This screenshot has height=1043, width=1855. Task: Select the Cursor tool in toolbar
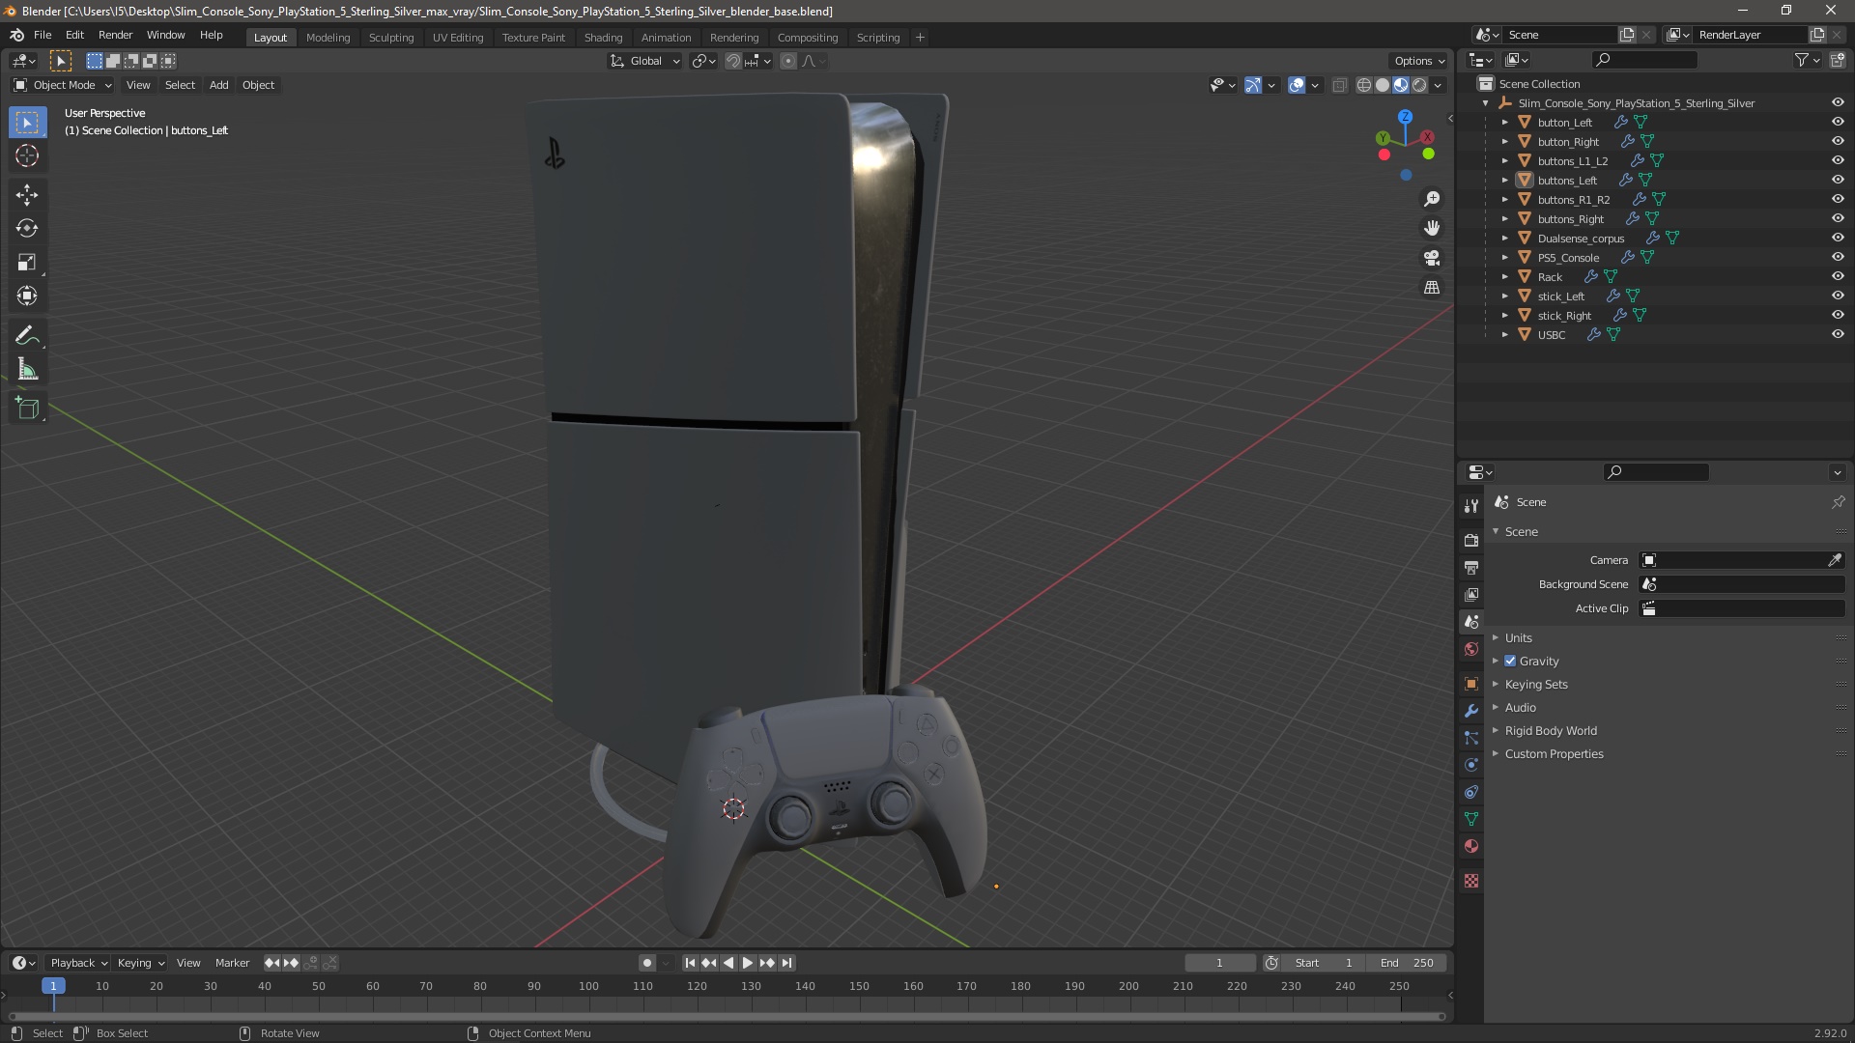(x=27, y=156)
